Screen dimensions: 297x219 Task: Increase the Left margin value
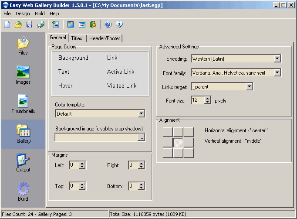82,164
